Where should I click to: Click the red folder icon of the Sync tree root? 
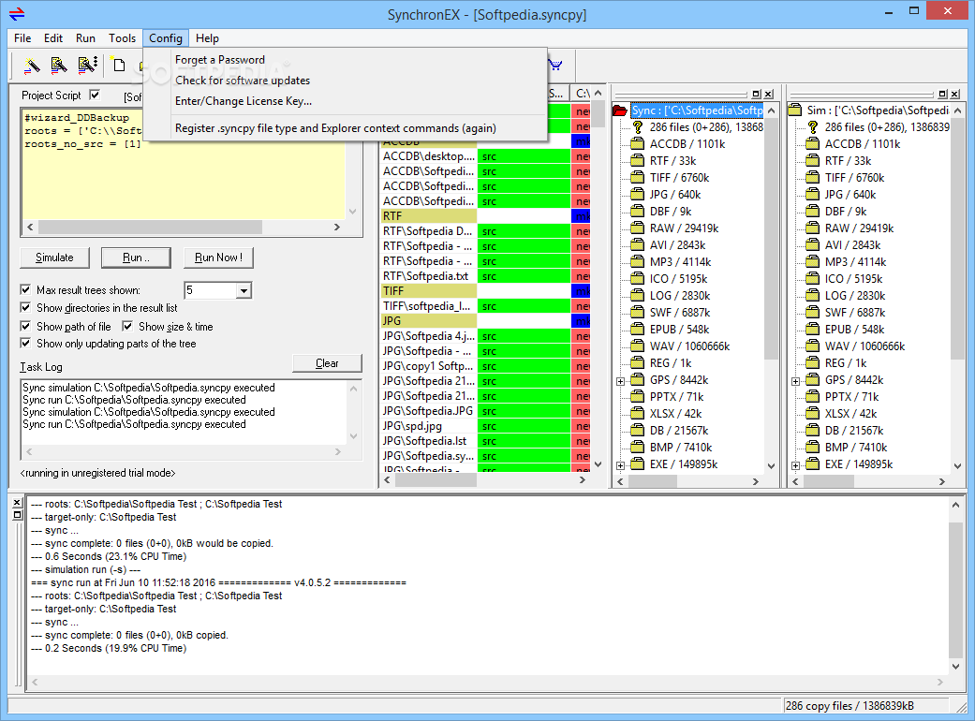[620, 110]
